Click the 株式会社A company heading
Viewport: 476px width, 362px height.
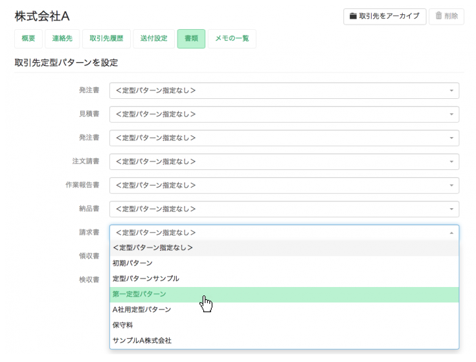tap(42, 16)
